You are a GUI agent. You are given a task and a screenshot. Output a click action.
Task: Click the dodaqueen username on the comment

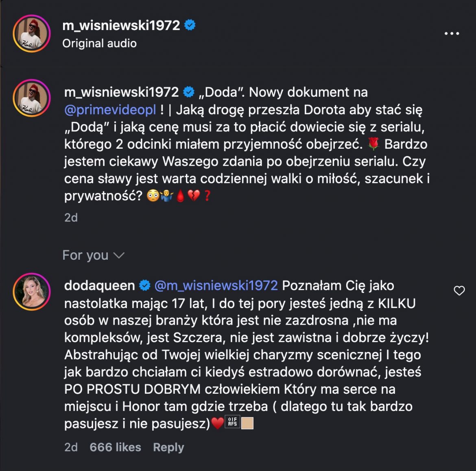(99, 286)
